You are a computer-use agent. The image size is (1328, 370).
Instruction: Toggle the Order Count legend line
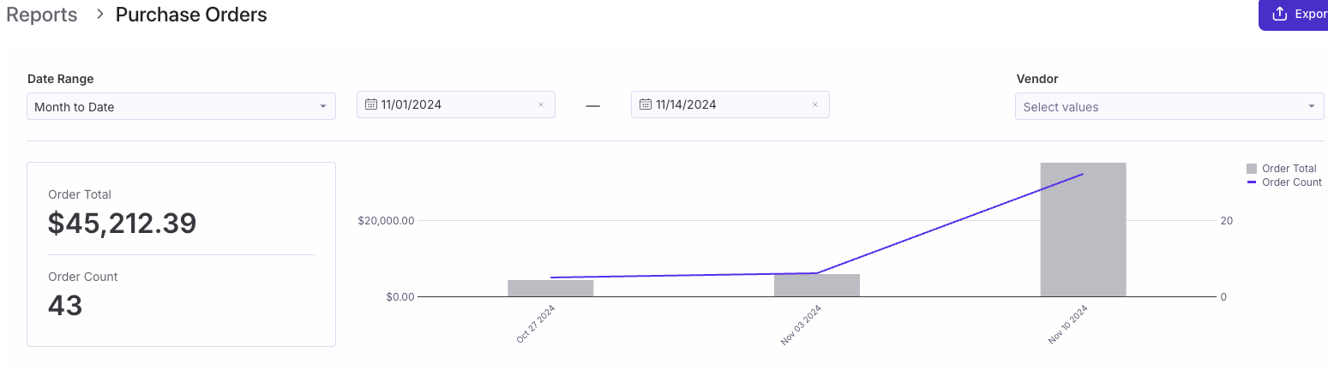point(1252,182)
